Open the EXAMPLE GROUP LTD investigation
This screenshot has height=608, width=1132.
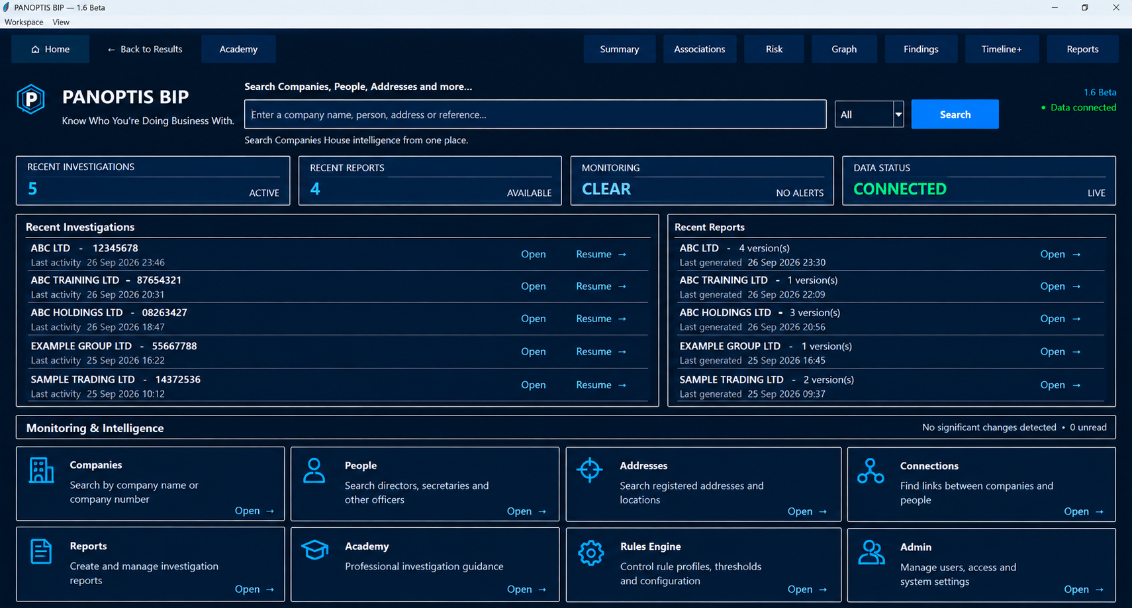point(533,351)
